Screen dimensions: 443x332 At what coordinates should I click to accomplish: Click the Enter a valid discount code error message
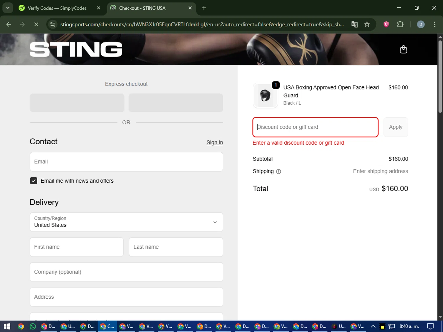pos(298,143)
